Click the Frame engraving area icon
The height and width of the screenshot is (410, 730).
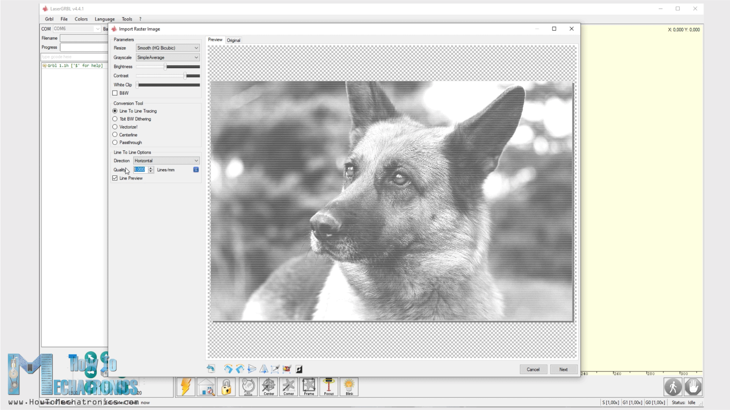(308, 387)
